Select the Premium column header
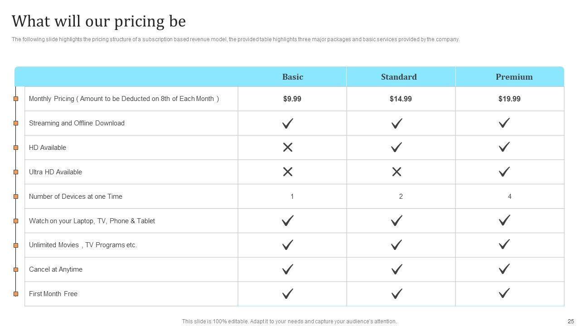The height and width of the screenshot is (326, 580). point(514,77)
